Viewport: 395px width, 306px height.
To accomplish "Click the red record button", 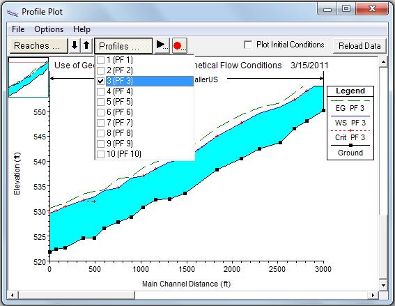I will [x=179, y=45].
